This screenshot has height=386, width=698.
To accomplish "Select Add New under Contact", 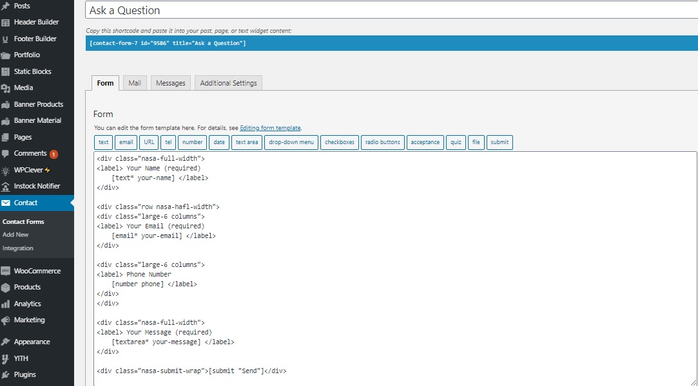I will tap(15, 235).
